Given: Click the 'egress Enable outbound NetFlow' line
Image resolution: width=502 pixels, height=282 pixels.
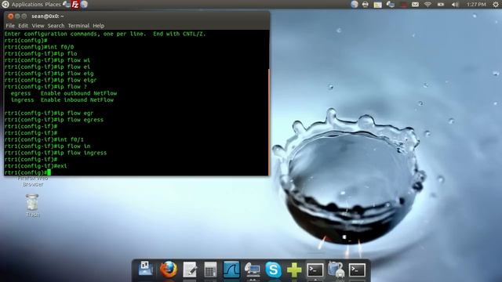Looking at the screenshot, I should pyautogui.click(x=64, y=93).
